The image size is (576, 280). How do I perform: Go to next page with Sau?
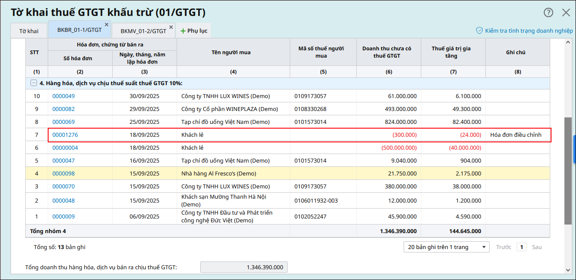537,247
